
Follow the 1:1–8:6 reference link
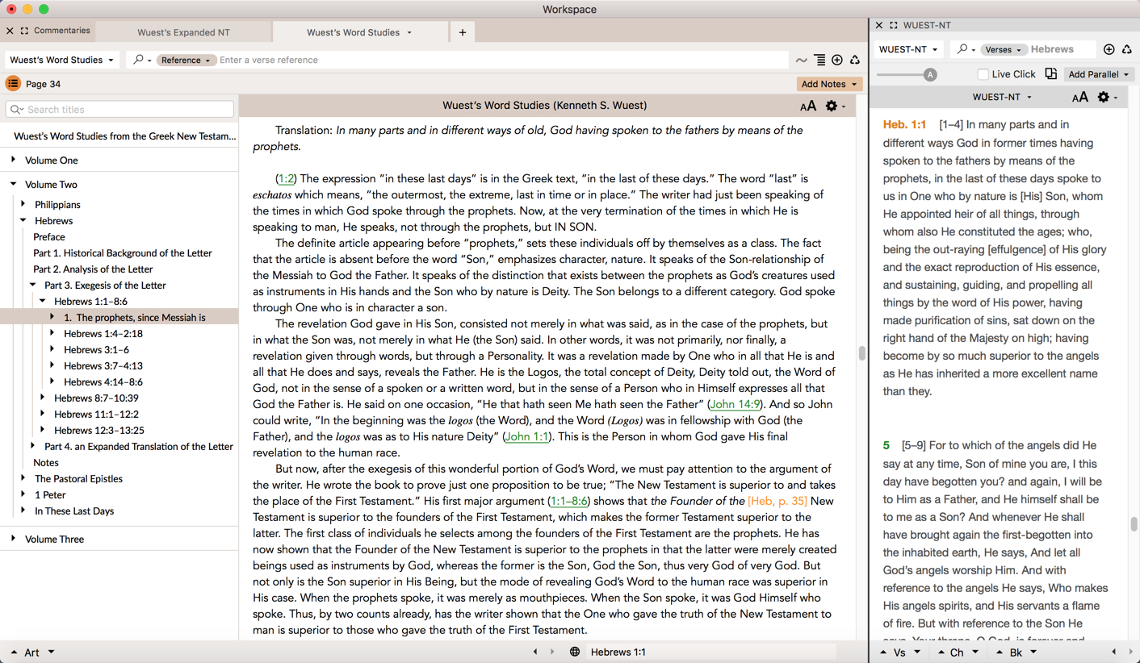pyautogui.click(x=569, y=501)
